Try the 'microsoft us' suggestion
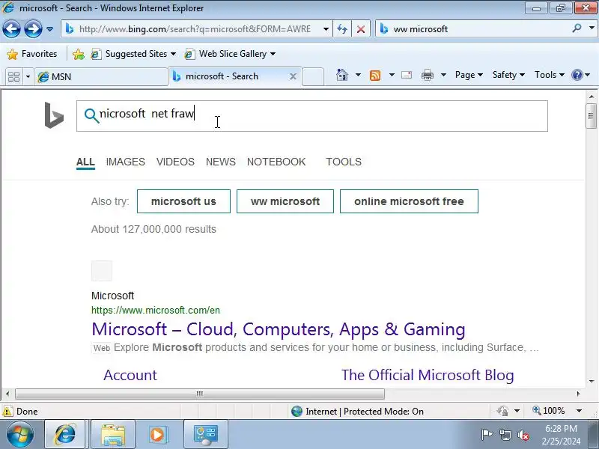This screenshot has height=449, width=599. point(183,201)
